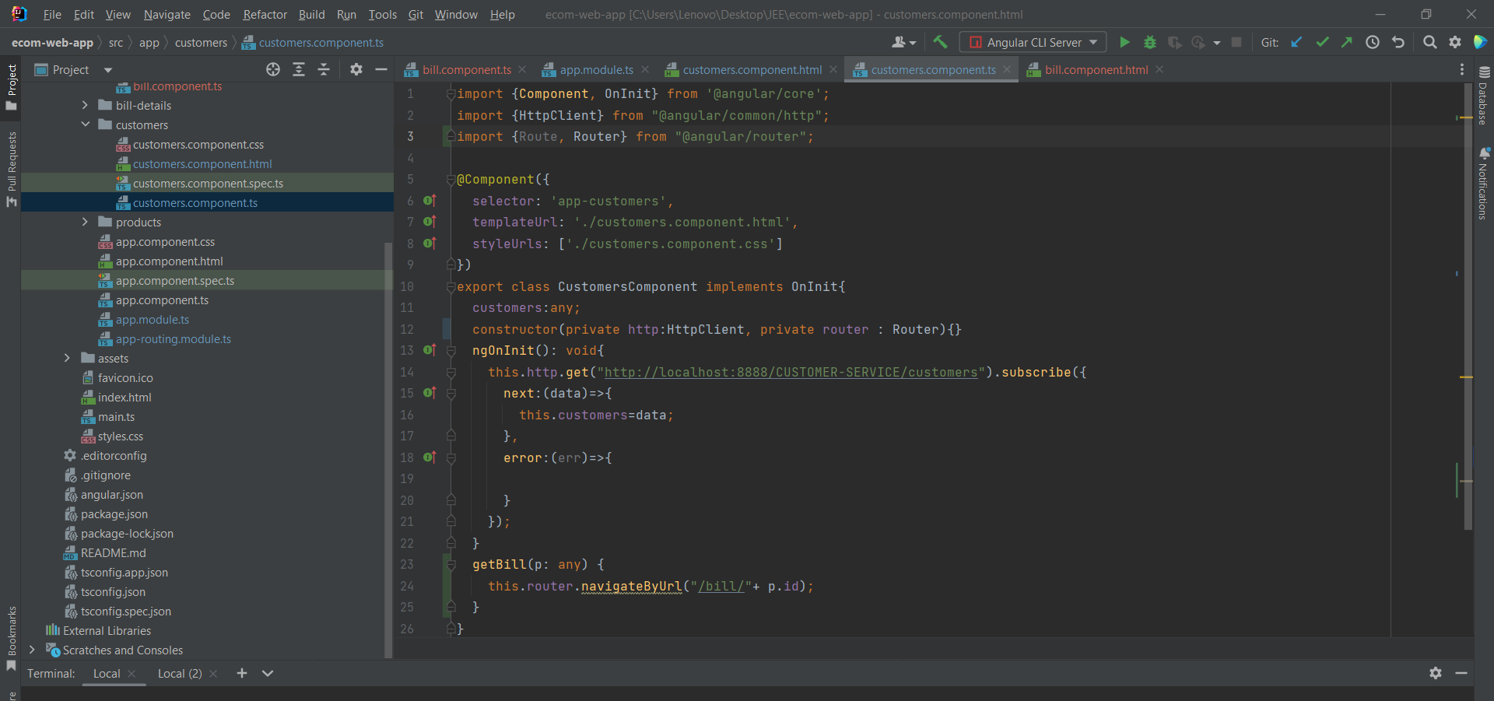Screen dimensions: 1494x701
Task: Start a Debug session with the bug icon
Action: (1151, 42)
